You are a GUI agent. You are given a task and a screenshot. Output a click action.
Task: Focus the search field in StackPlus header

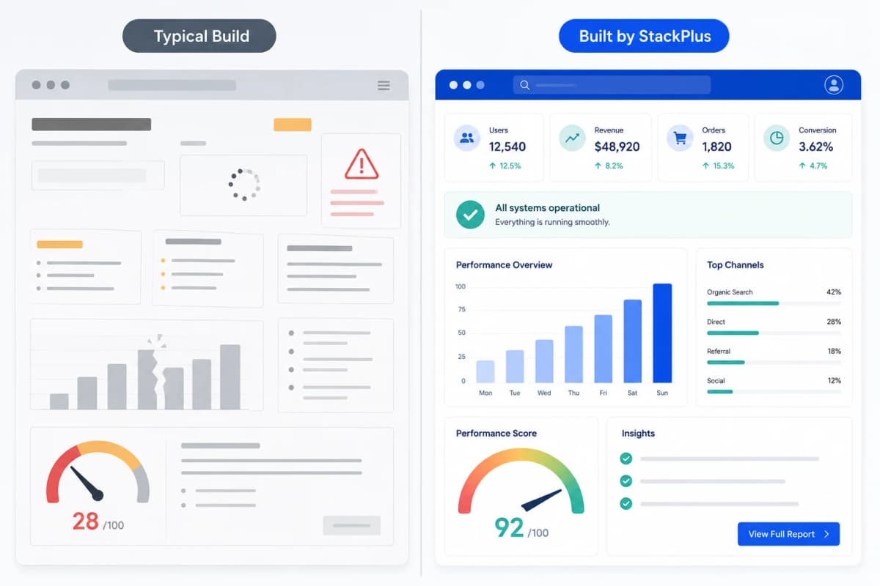(x=612, y=85)
